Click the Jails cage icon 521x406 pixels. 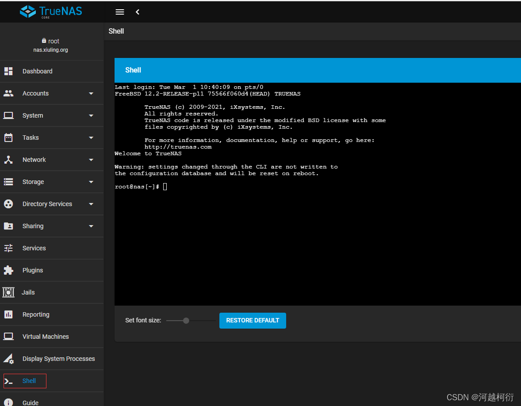(x=8, y=292)
